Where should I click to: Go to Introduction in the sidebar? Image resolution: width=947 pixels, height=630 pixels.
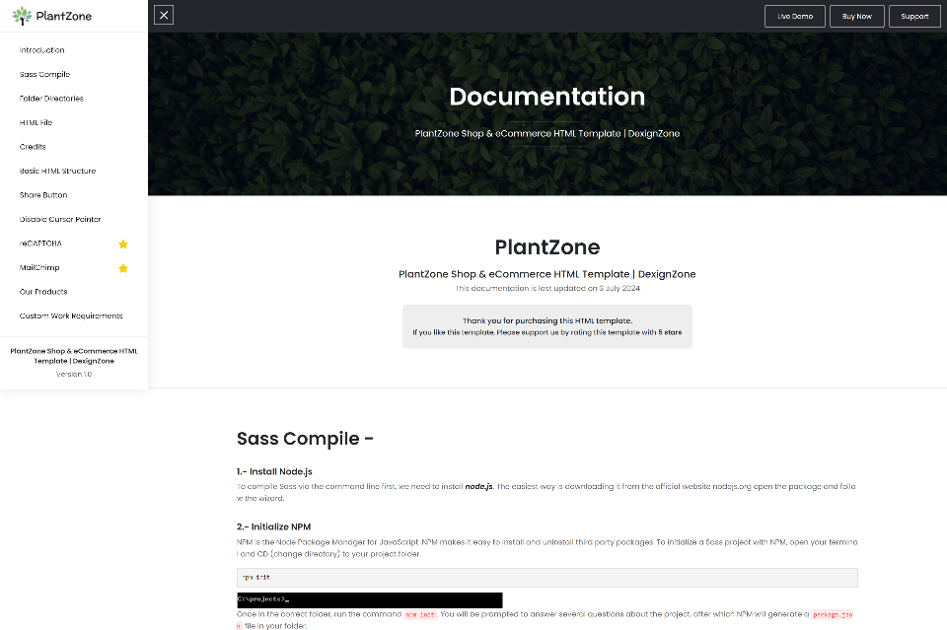(x=41, y=50)
